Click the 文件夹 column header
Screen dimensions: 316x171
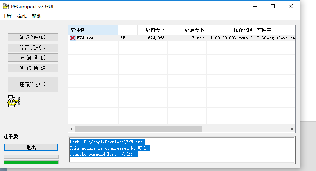point(275,30)
